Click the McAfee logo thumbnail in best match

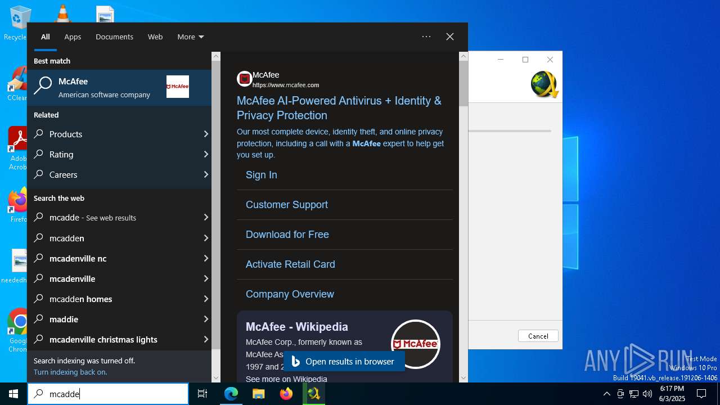pyautogui.click(x=178, y=87)
